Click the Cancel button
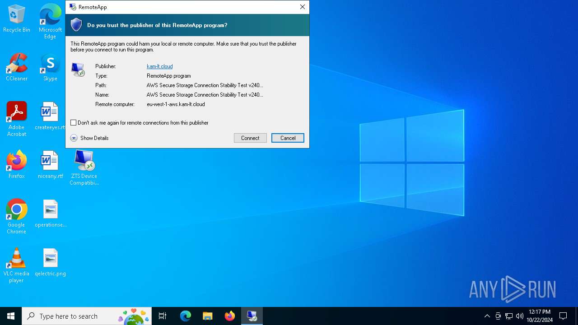The image size is (578, 325). 288,138
